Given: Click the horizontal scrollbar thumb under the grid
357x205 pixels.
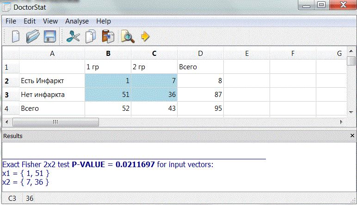Looking at the screenshot, I should [55, 122].
